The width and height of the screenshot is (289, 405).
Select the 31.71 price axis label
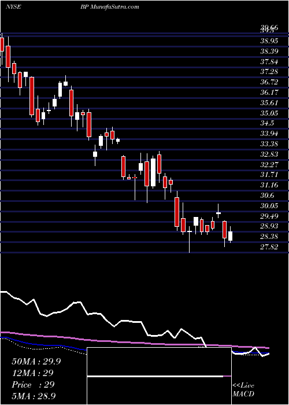(269, 175)
